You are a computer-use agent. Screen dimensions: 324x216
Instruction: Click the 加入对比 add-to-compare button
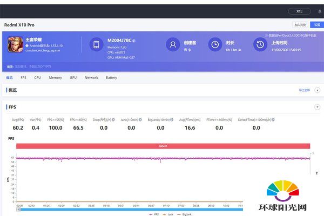(300, 25)
